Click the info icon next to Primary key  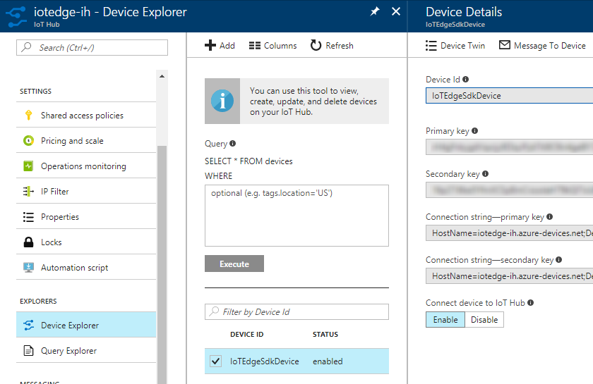[474, 131]
